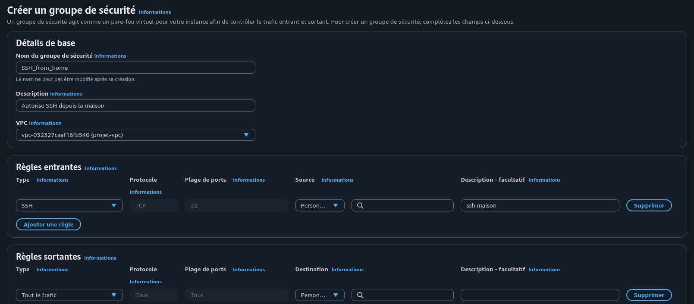Viewport: 694px width, 304px height.
Task: Open Informations link for Règles entrantes heading
Action: pyautogui.click(x=100, y=168)
